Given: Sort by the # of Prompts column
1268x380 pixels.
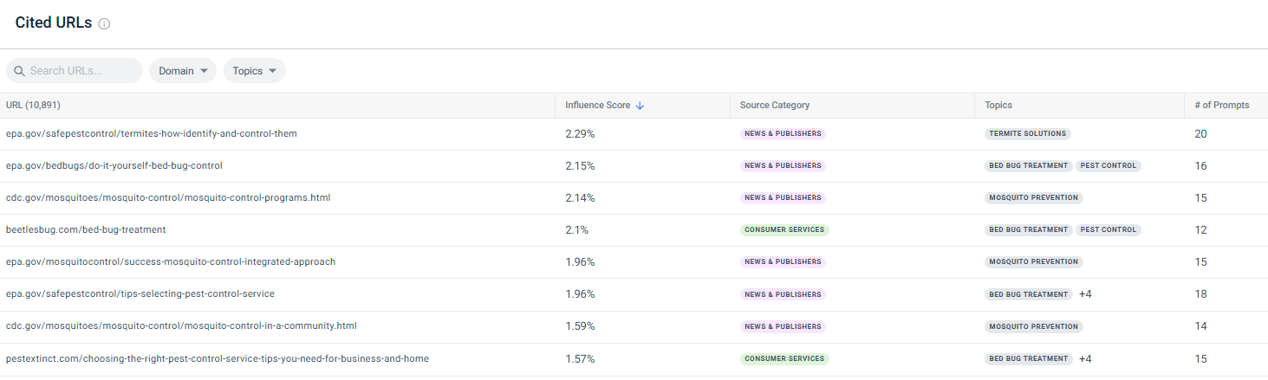Looking at the screenshot, I should pyautogui.click(x=1221, y=106).
